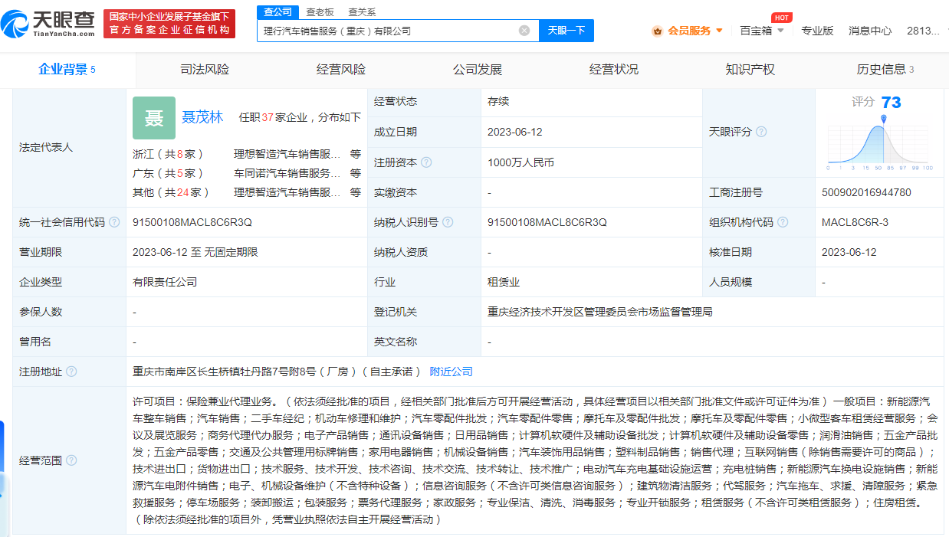Open help icon next to 注册资本
This screenshot has height=537, width=949.
click(426, 162)
